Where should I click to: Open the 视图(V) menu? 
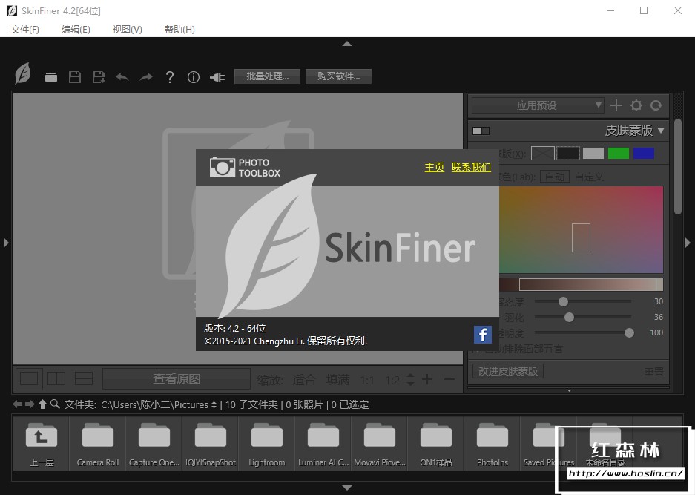(x=128, y=29)
